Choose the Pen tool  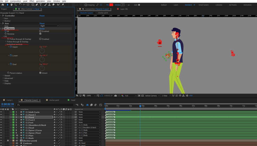[36, 5]
